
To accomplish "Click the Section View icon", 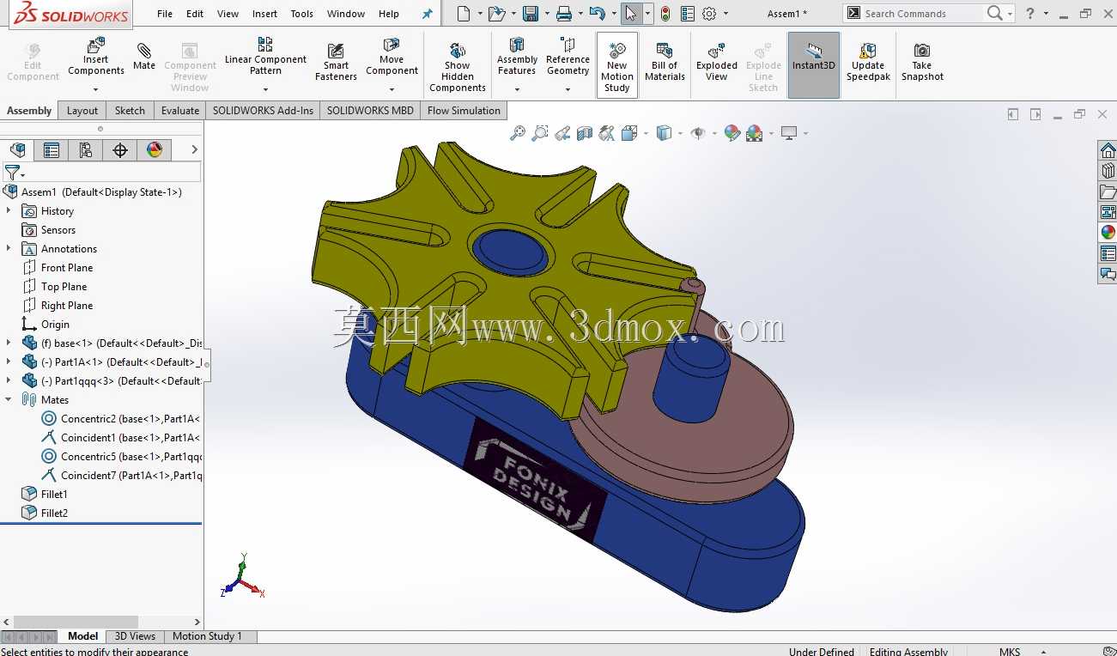I will tap(585, 133).
